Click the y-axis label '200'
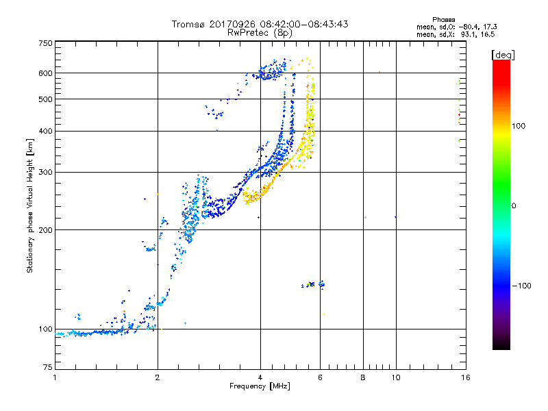The width and height of the screenshot is (548, 411). point(45,230)
